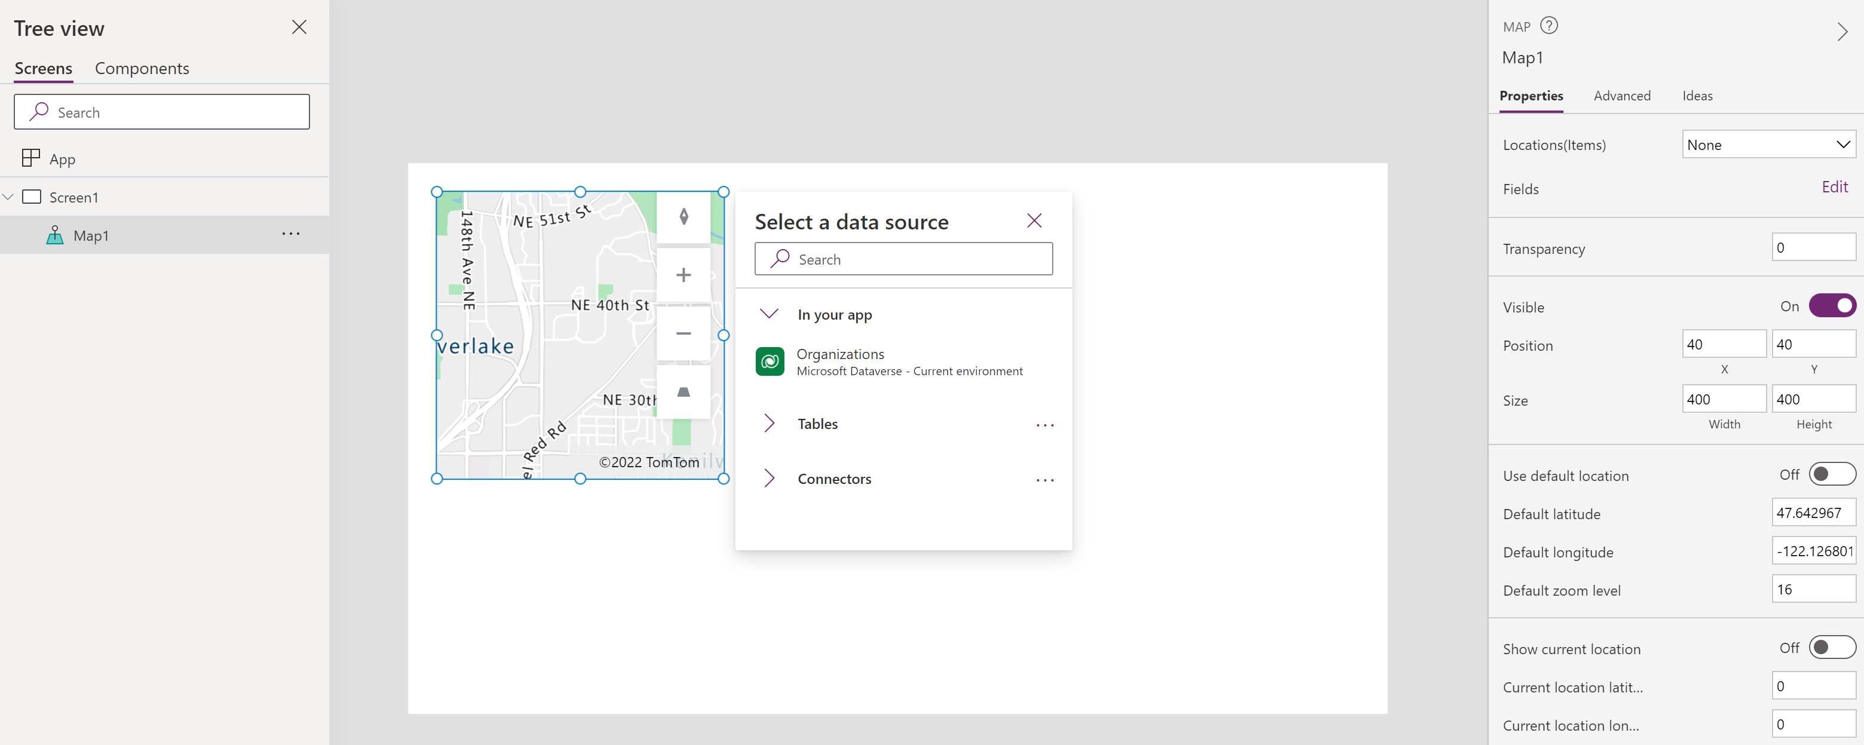Switch to the Advanced tab in Map properties
The width and height of the screenshot is (1864, 745).
pyautogui.click(x=1620, y=95)
